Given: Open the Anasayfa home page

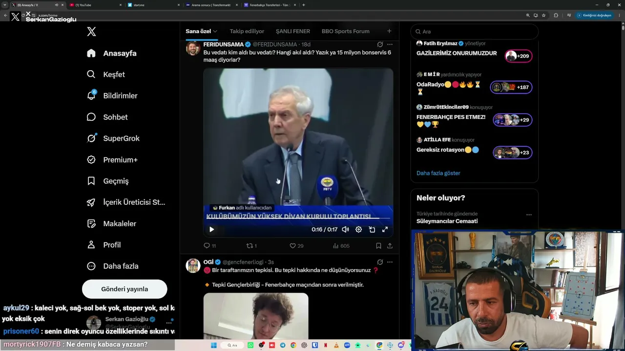Looking at the screenshot, I should (111, 53).
